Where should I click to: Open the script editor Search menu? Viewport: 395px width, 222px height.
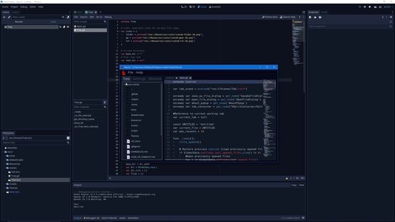pos(83,17)
